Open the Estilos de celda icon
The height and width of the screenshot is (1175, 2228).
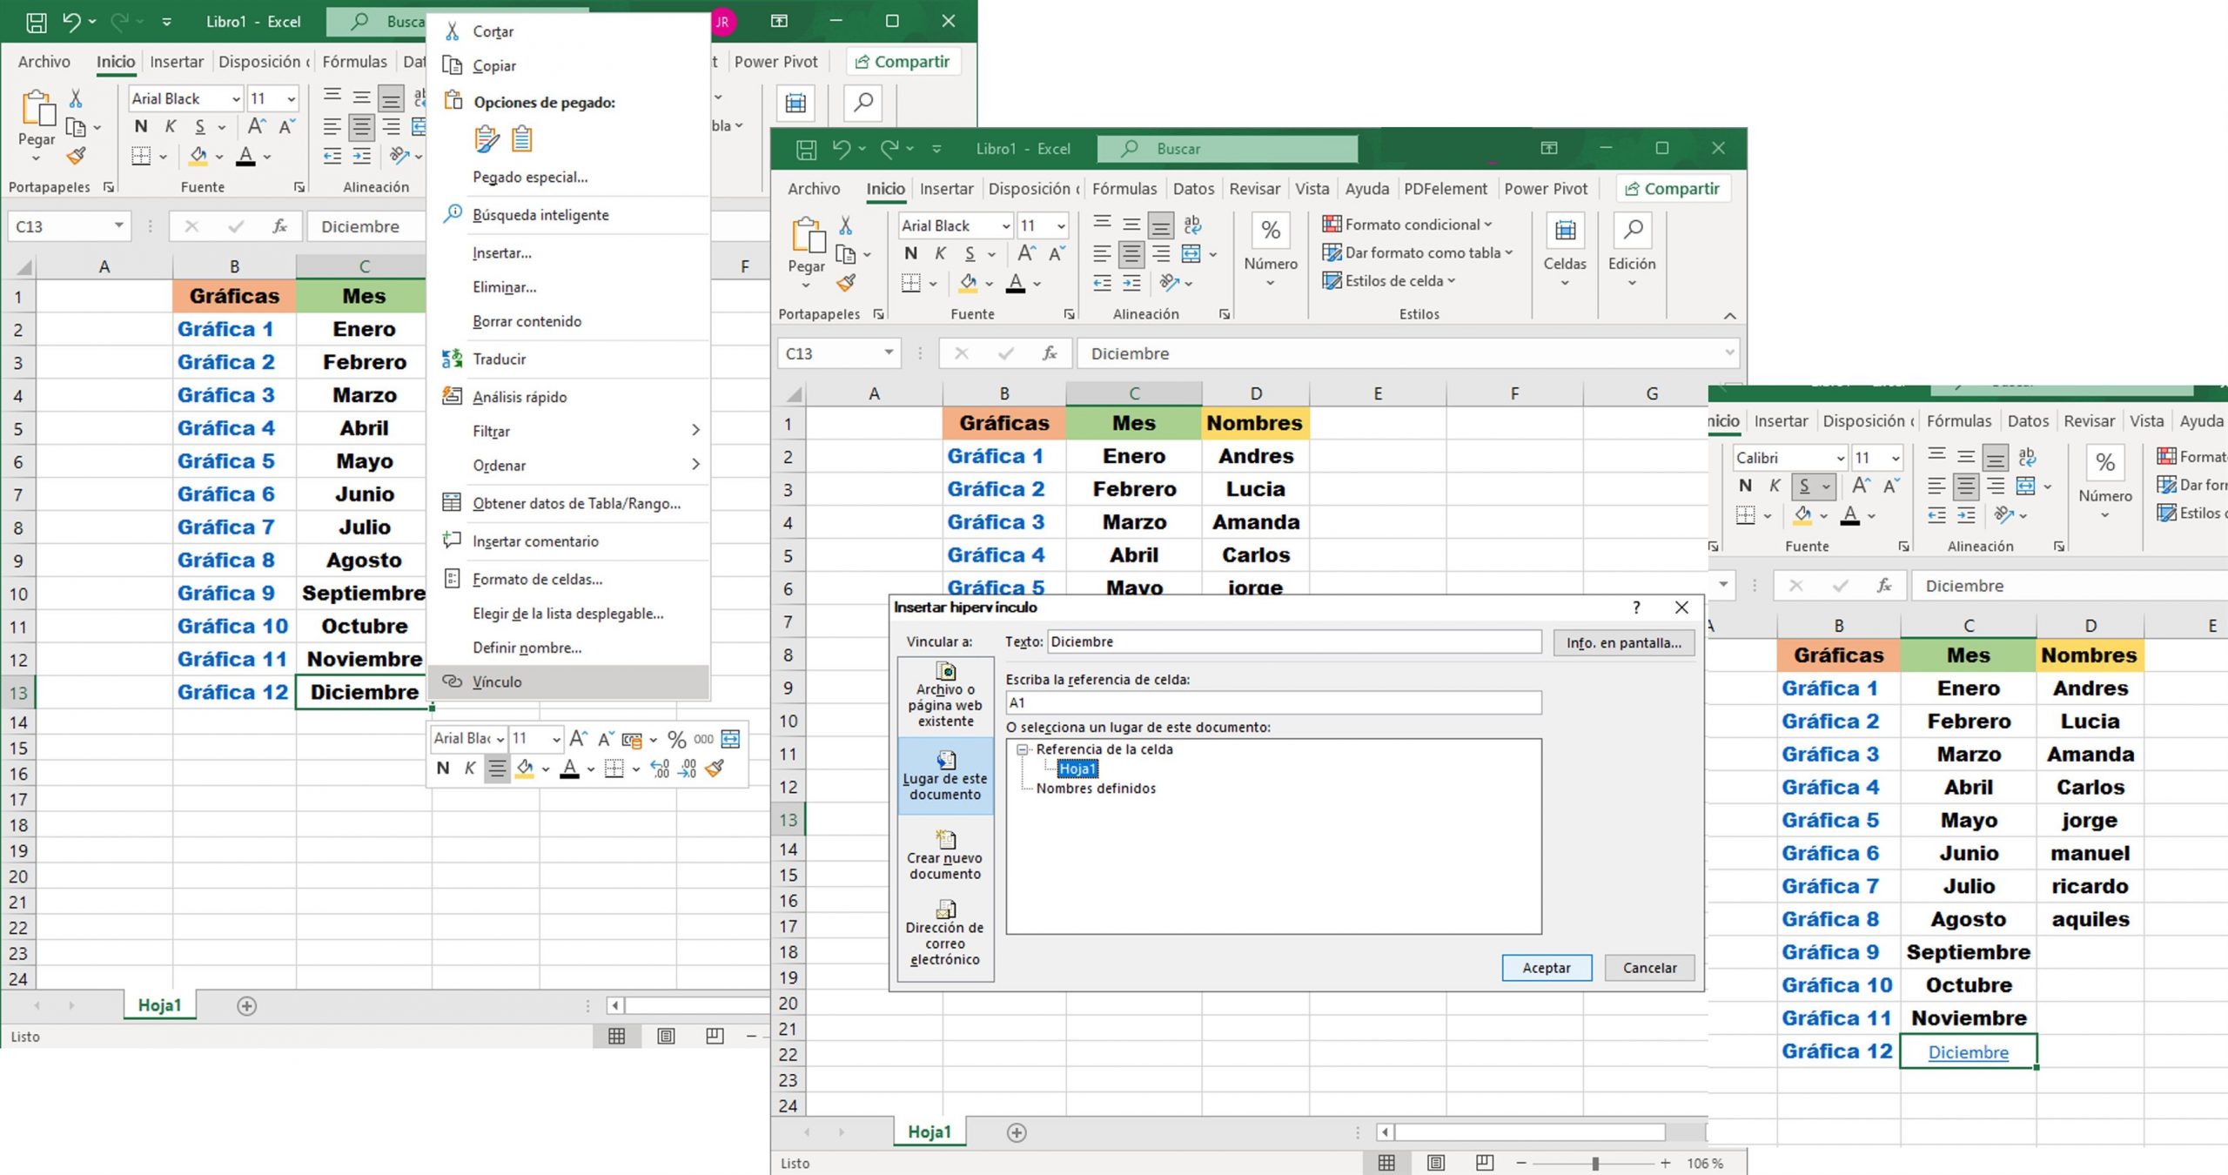pyautogui.click(x=1332, y=280)
